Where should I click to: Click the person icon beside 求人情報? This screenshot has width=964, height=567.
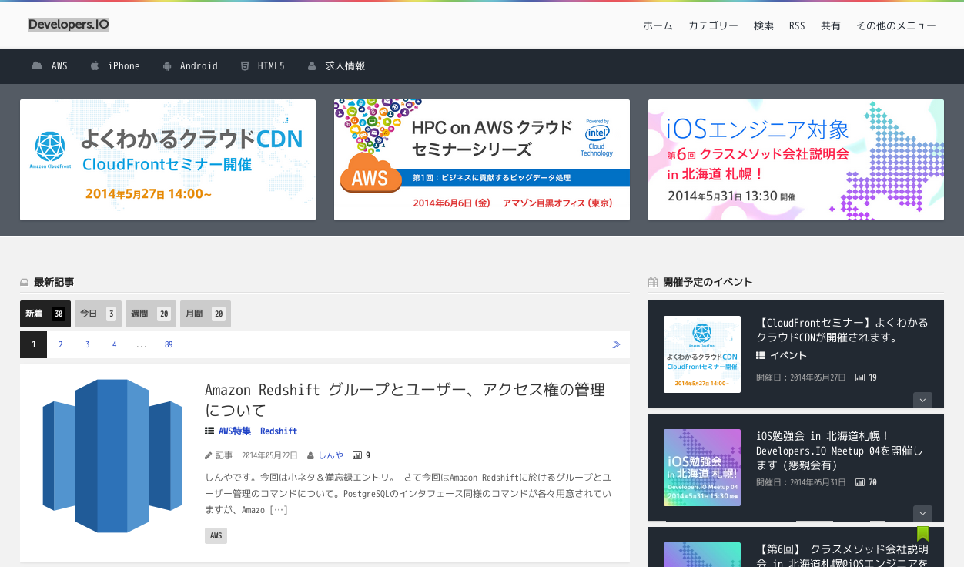[312, 66]
